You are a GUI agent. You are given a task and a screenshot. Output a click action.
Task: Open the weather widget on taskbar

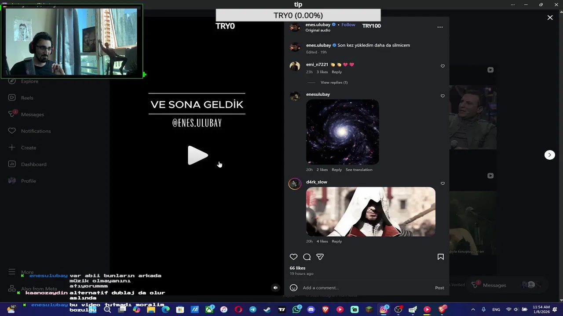(x=11, y=309)
